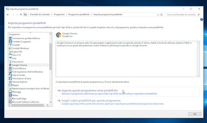Image resolution: width=207 pixels, height=123 pixels.
Task: Expand the chevron after Programmi predefiniti breadcrumb
Action: [x=91, y=15]
